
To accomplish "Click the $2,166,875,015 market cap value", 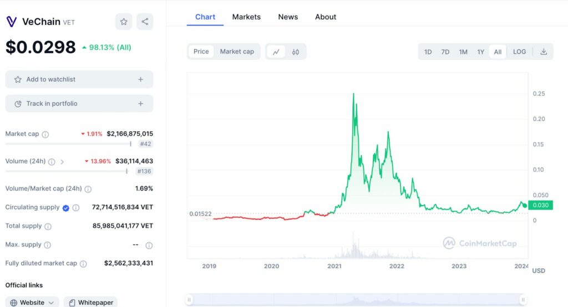I will click(x=130, y=134).
